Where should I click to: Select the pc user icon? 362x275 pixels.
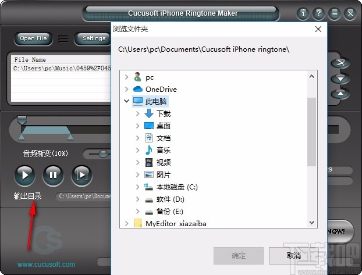[x=137, y=77]
